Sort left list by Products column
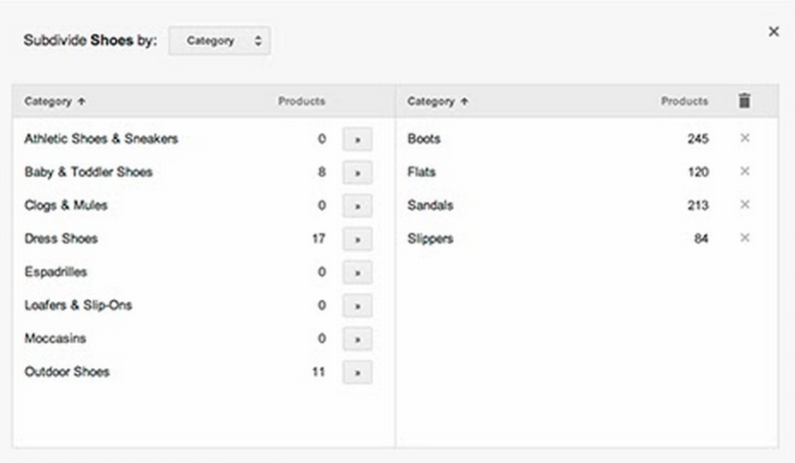 [x=301, y=102]
